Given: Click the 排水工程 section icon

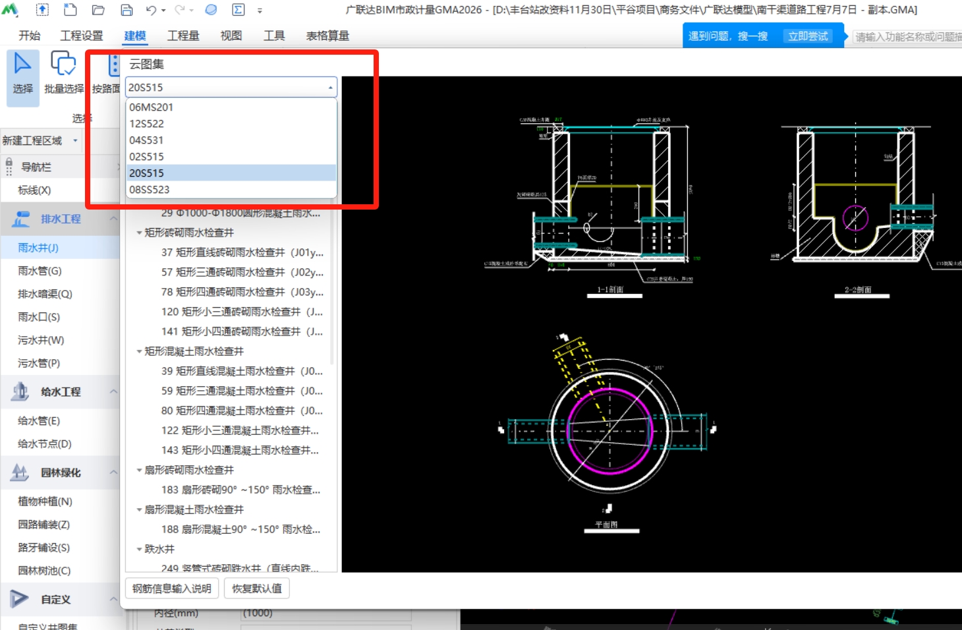Looking at the screenshot, I should [21, 219].
